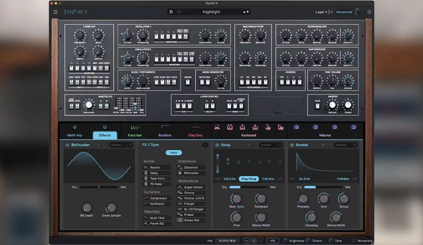Toggle Reverb effect power button
423x245 pixels.
292,145
